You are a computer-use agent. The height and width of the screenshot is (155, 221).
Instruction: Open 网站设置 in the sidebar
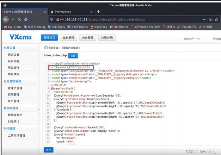13,55
